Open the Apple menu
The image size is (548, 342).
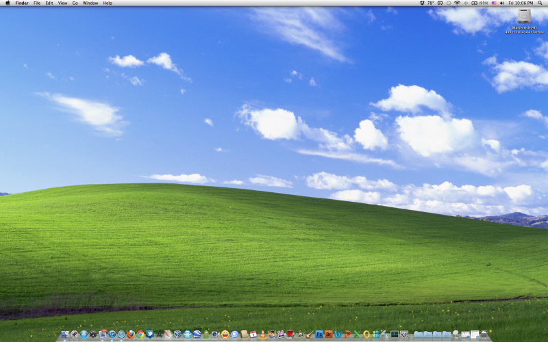pyautogui.click(x=8, y=3)
